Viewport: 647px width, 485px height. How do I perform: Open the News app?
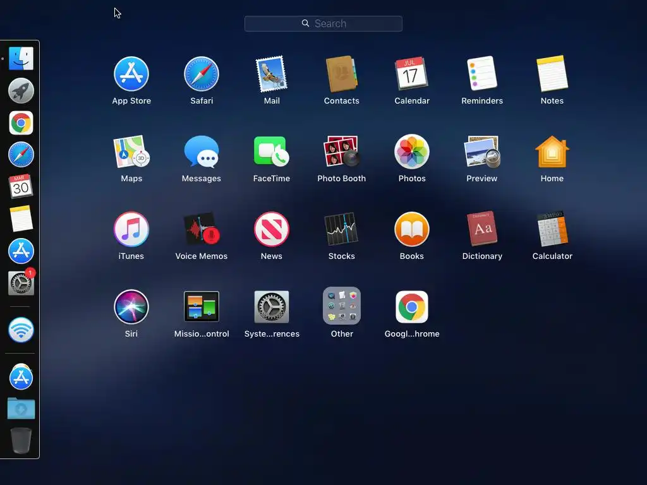[x=272, y=229]
